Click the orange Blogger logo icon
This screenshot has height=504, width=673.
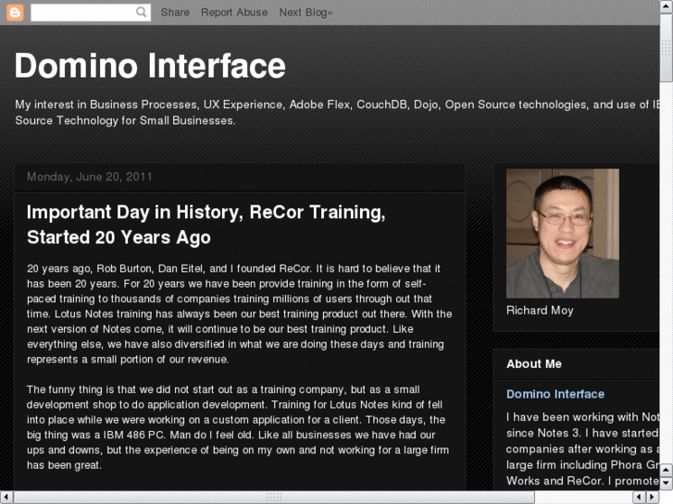click(15, 12)
